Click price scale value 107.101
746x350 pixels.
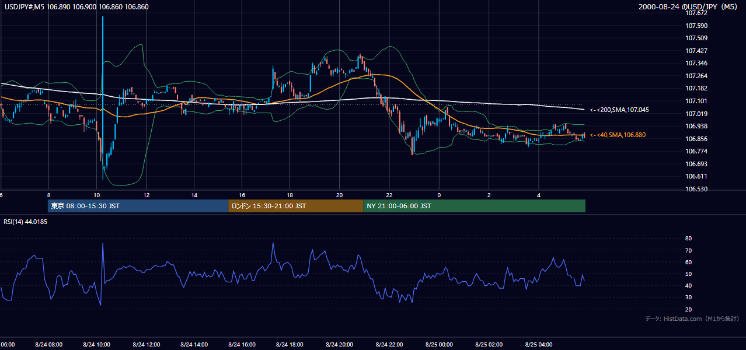tap(696, 101)
